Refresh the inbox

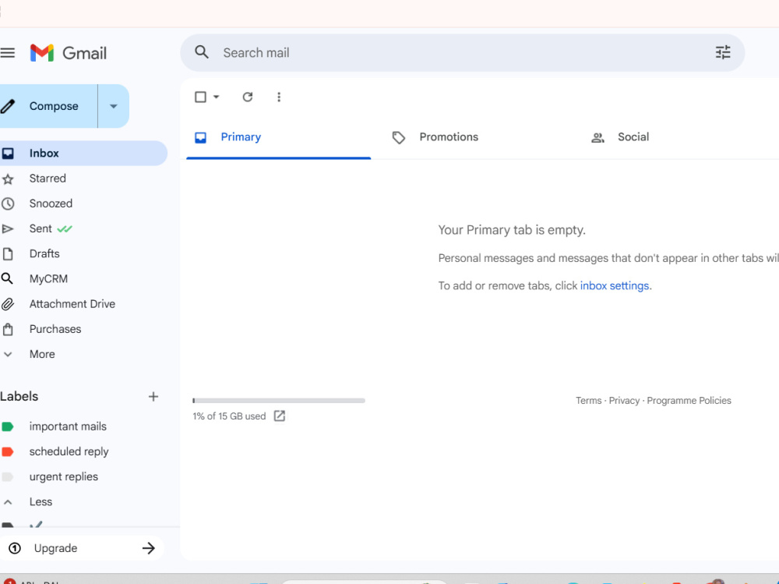[248, 97]
